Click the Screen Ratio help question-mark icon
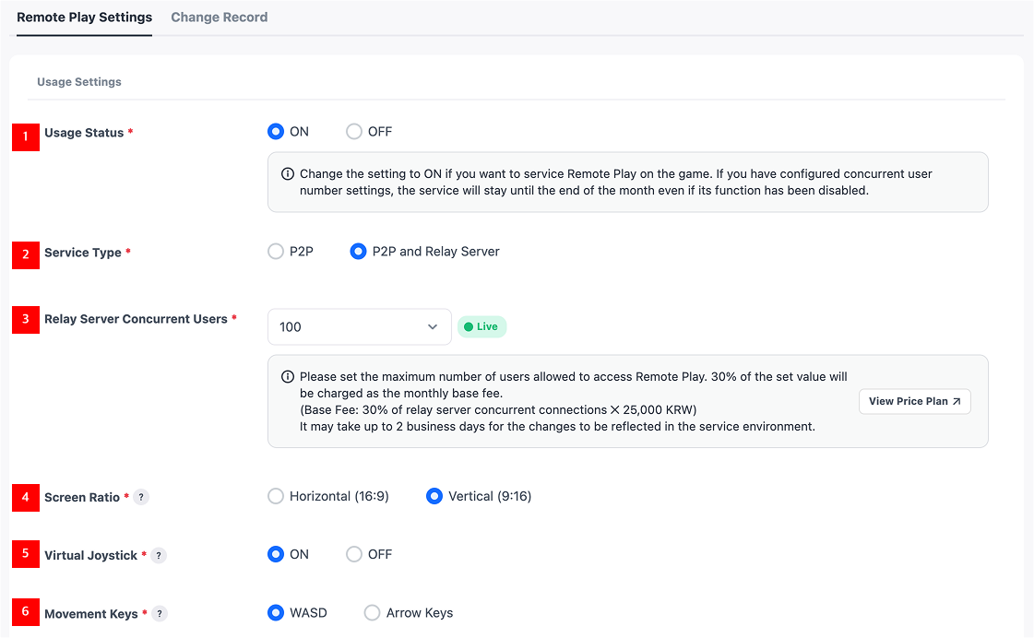 [141, 497]
